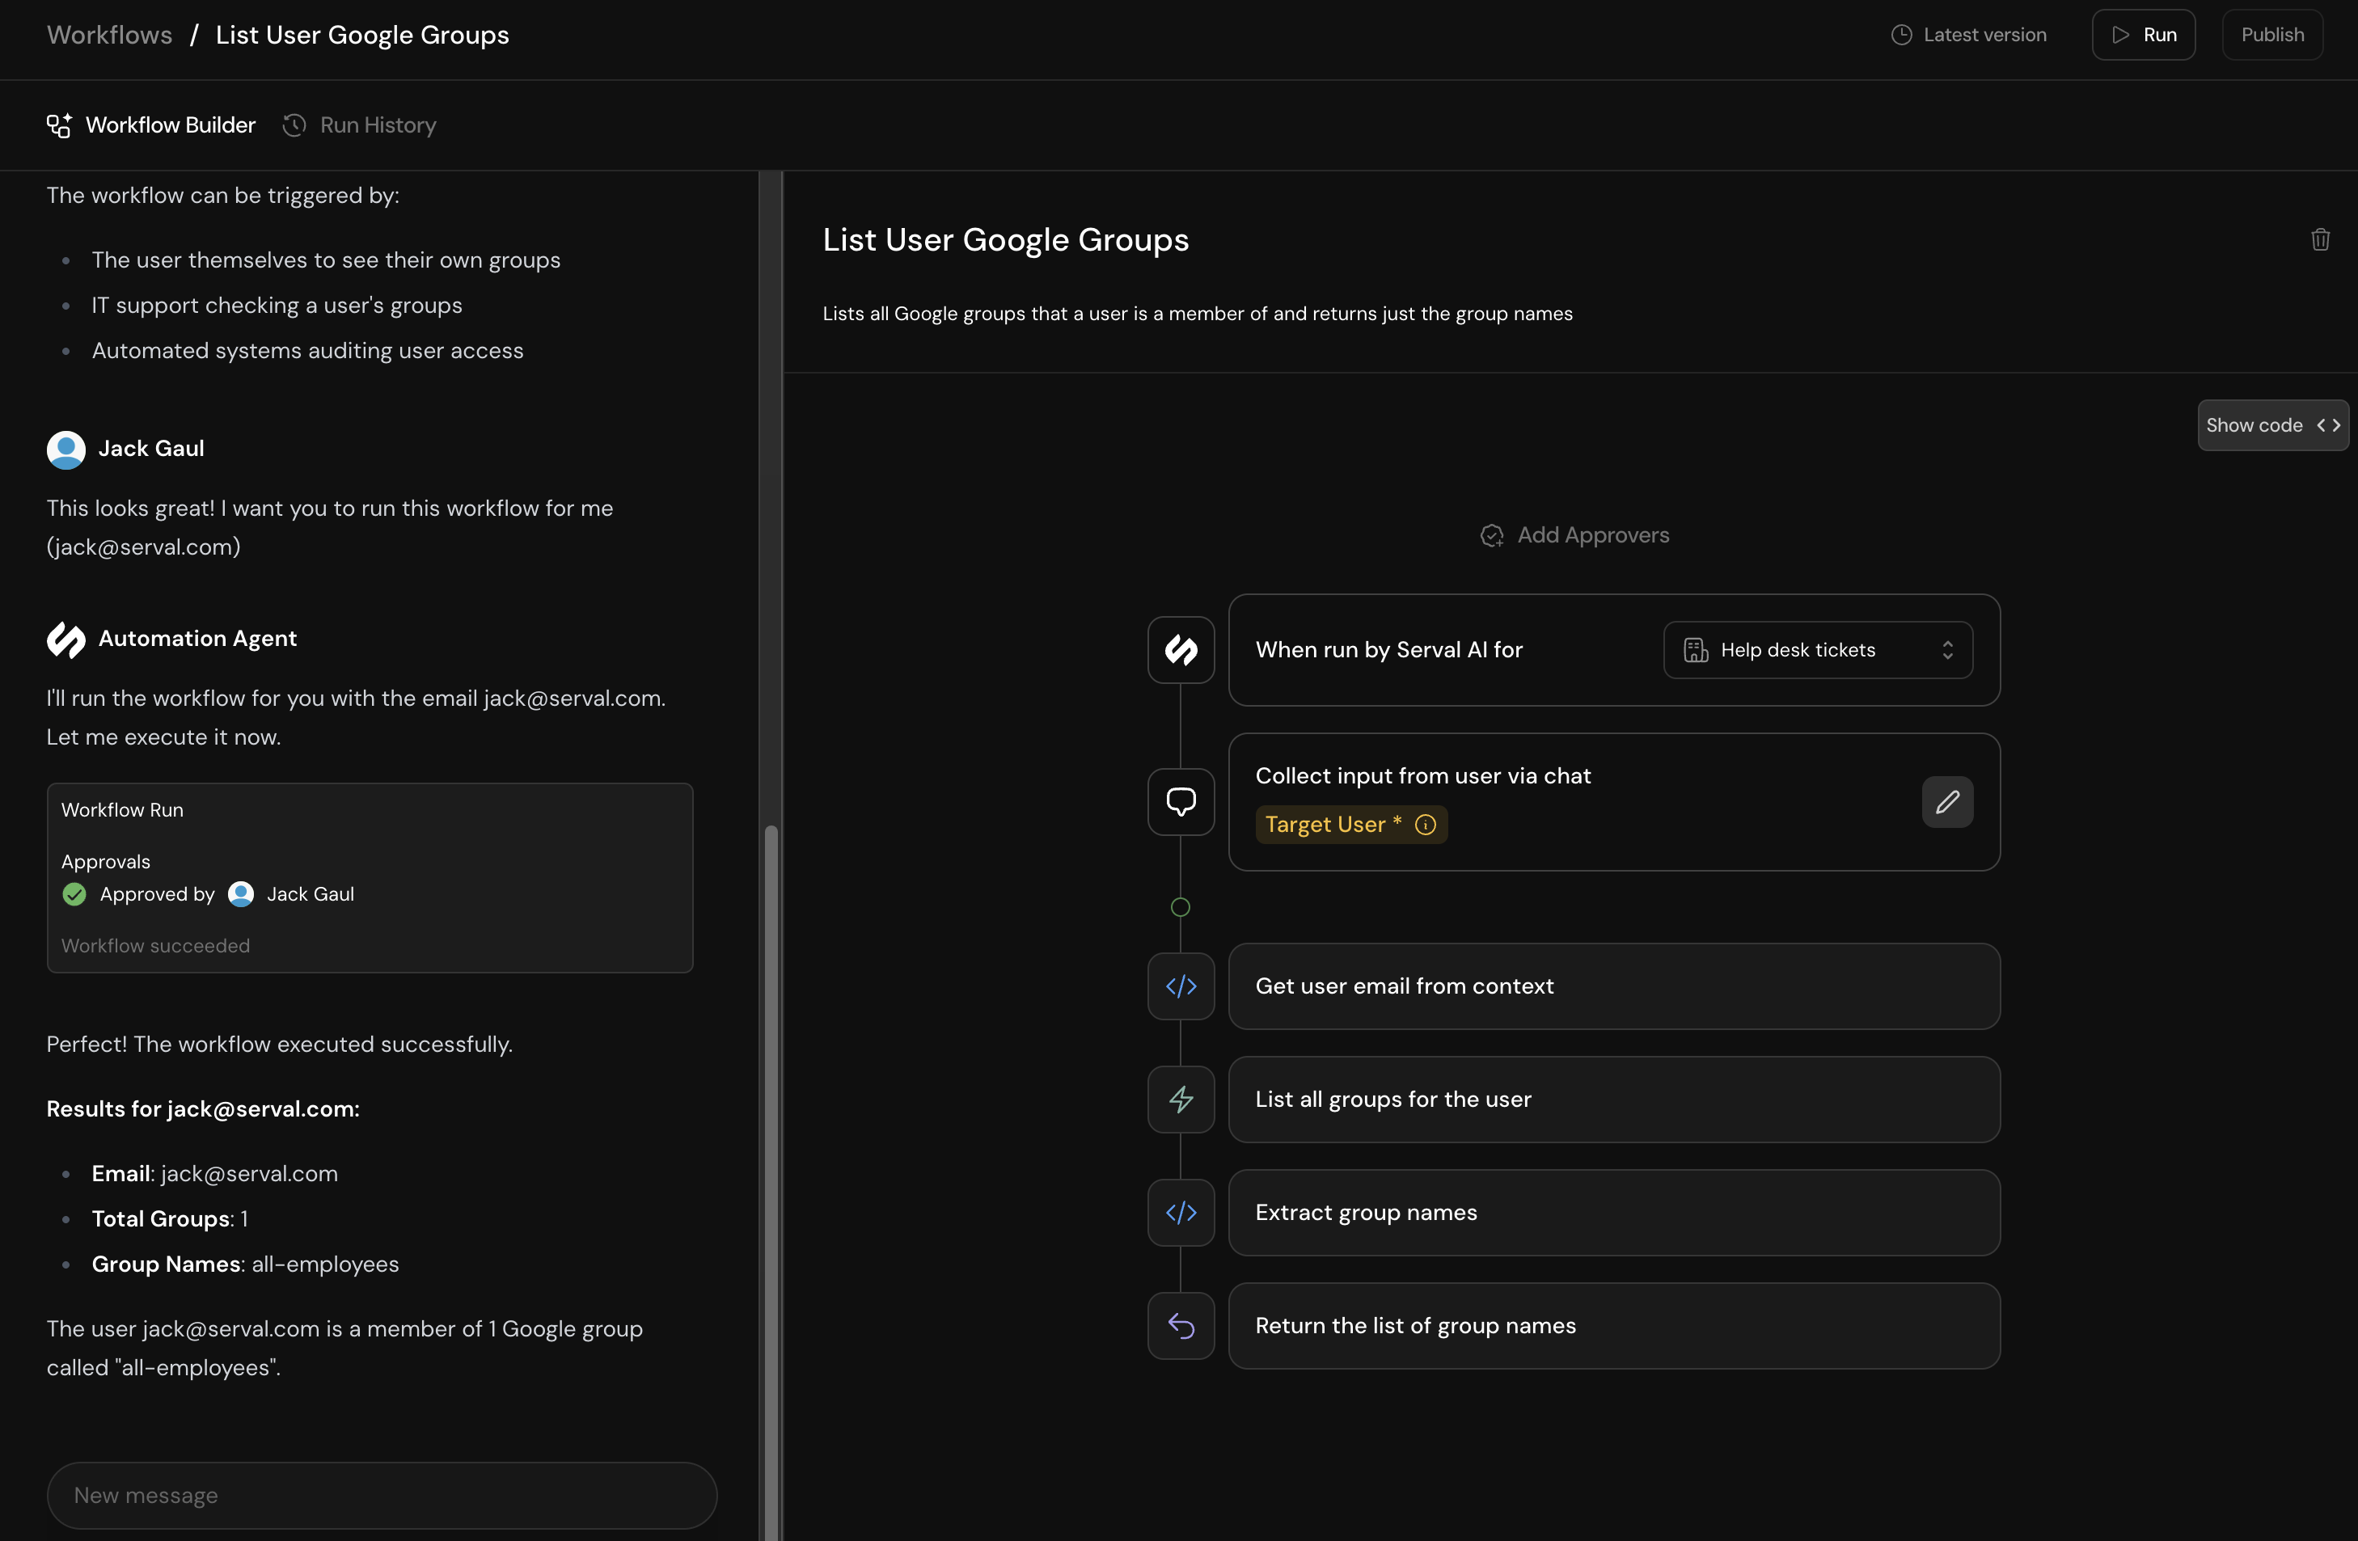This screenshot has width=2358, height=1541.
Task: Expand the Latest version history
Action: tap(1967, 34)
